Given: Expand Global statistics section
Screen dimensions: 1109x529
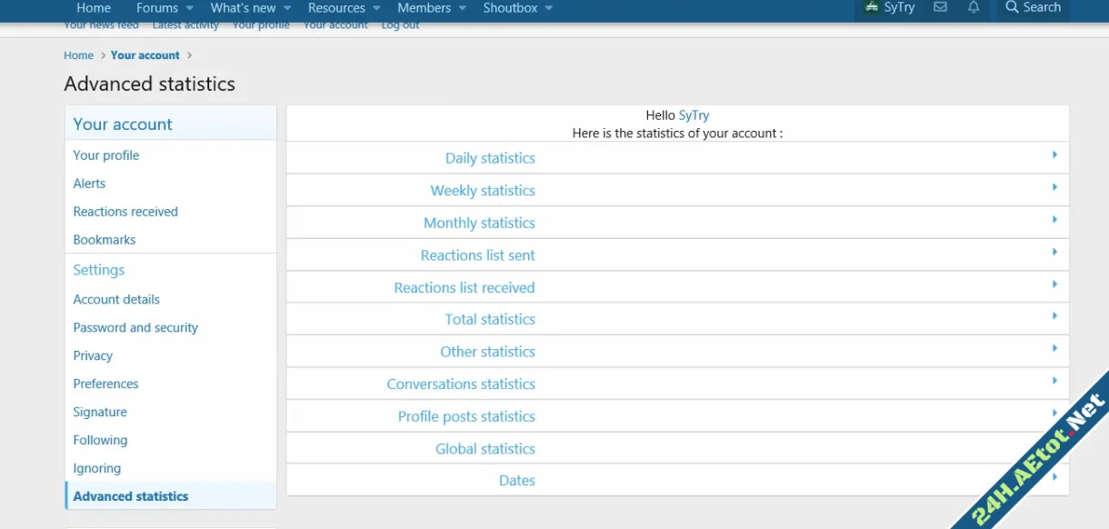Looking at the screenshot, I should (485, 448).
